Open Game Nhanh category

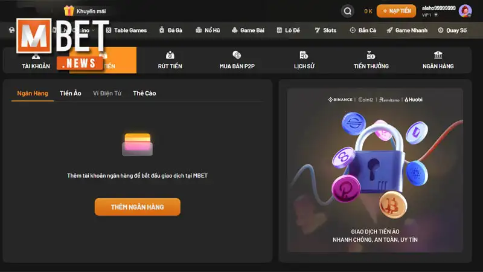click(407, 30)
